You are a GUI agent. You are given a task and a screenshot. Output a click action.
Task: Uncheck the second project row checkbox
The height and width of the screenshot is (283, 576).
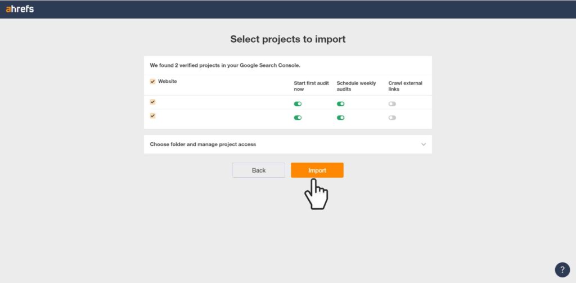click(152, 116)
